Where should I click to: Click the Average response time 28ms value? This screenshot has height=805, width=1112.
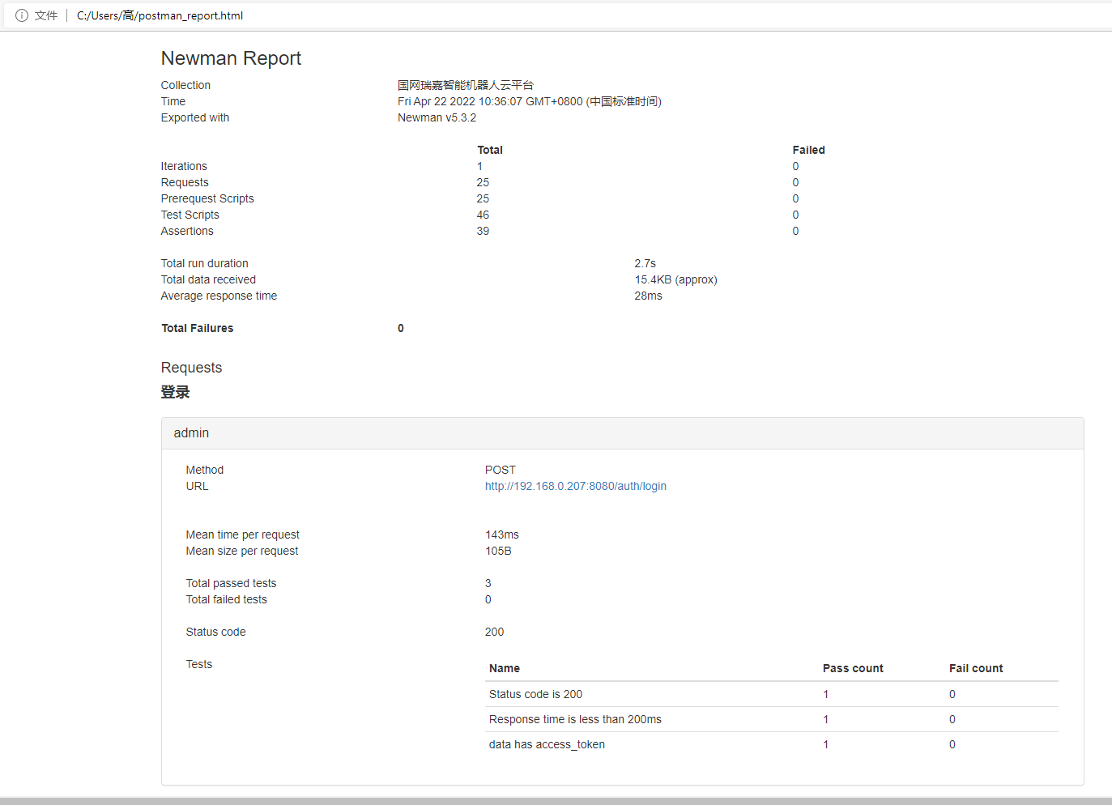click(648, 296)
